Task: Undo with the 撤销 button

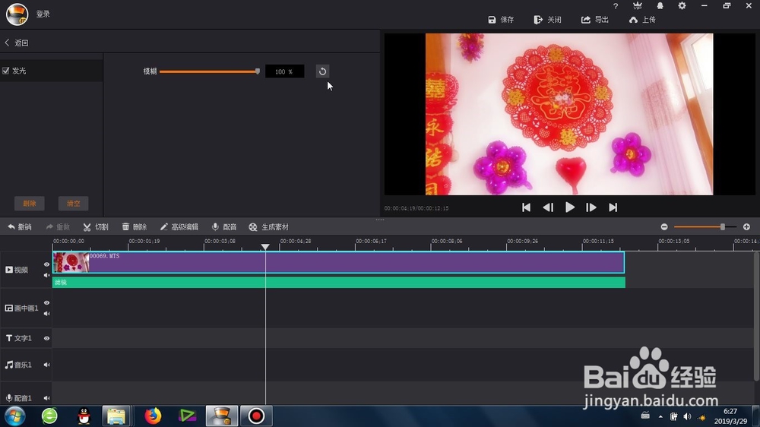Action: [x=20, y=227]
